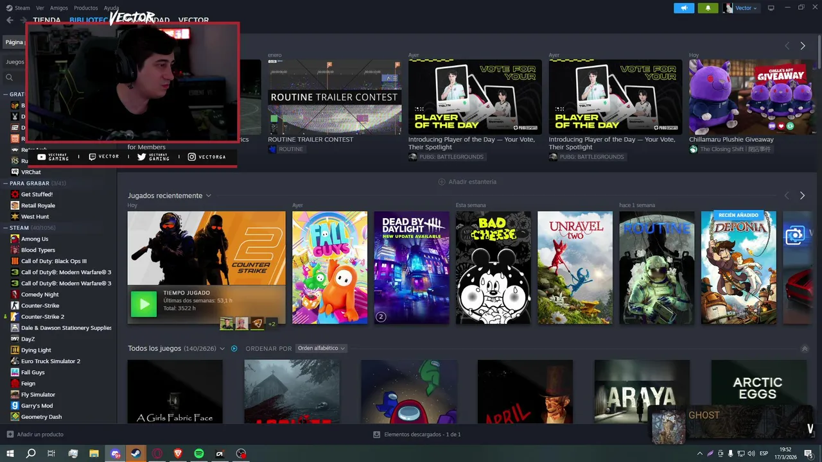Play Counter-Strike 2 with the green button
Viewport: 822px width, 462px height.
[x=144, y=304]
